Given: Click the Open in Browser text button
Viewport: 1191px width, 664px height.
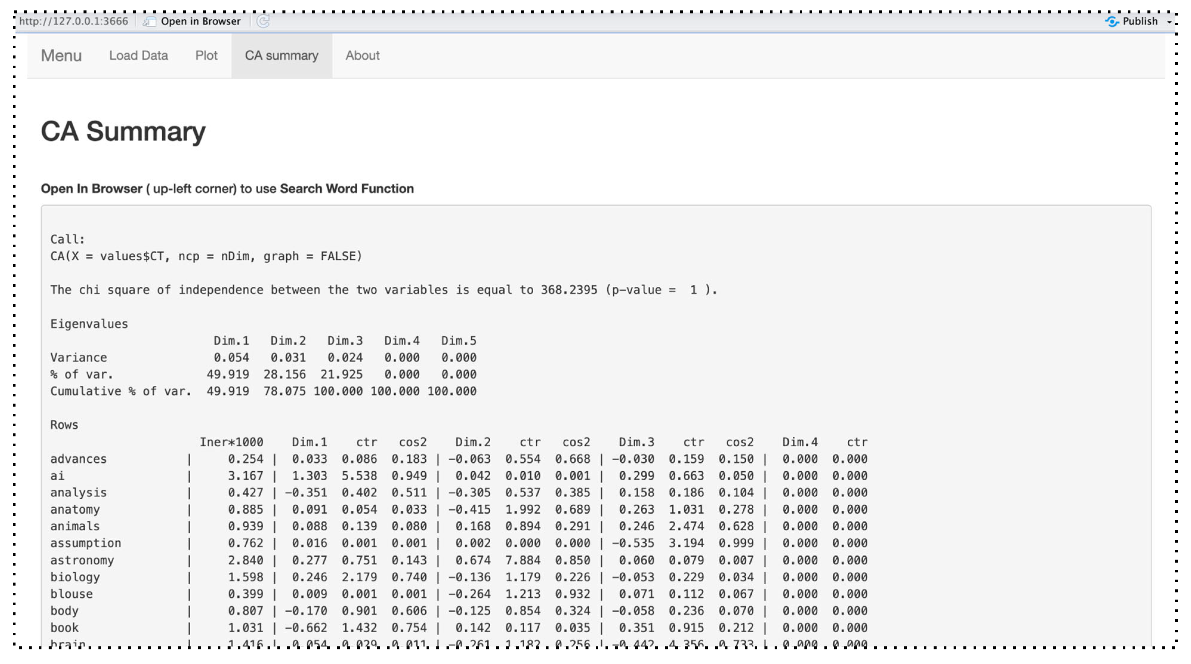Looking at the screenshot, I should coord(200,21).
